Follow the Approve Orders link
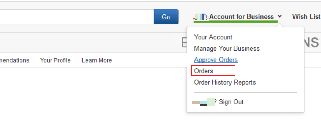The height and width of the screenshot is (125, 321). [216, 60]
